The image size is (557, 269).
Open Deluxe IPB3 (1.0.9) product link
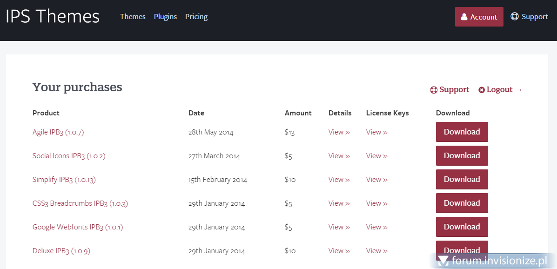coord(61,251)
